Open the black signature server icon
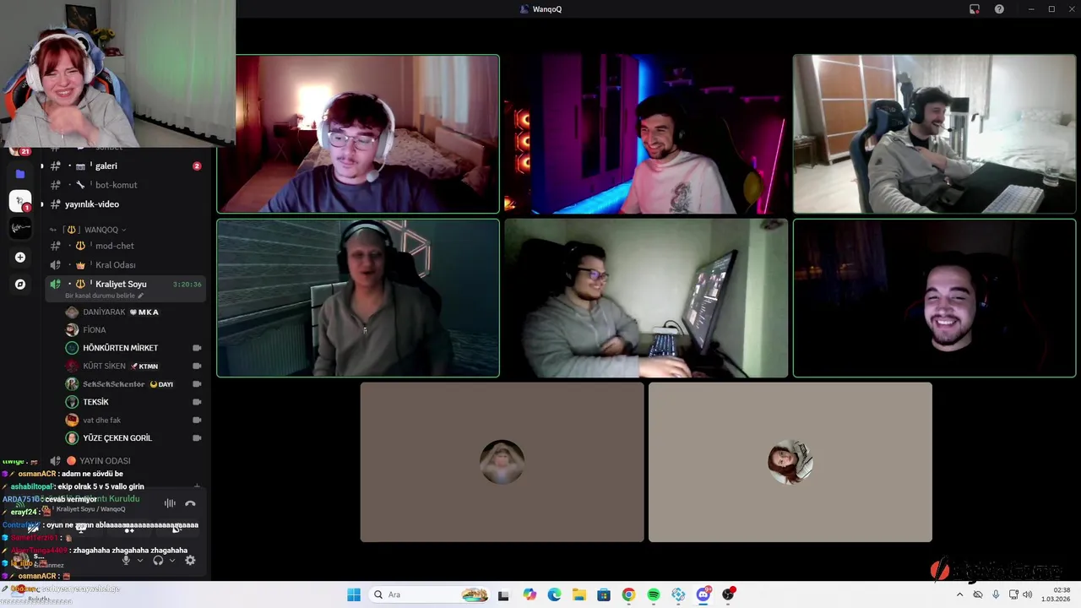The height and width of the screenshot is (608, 1081). point(20,228)
